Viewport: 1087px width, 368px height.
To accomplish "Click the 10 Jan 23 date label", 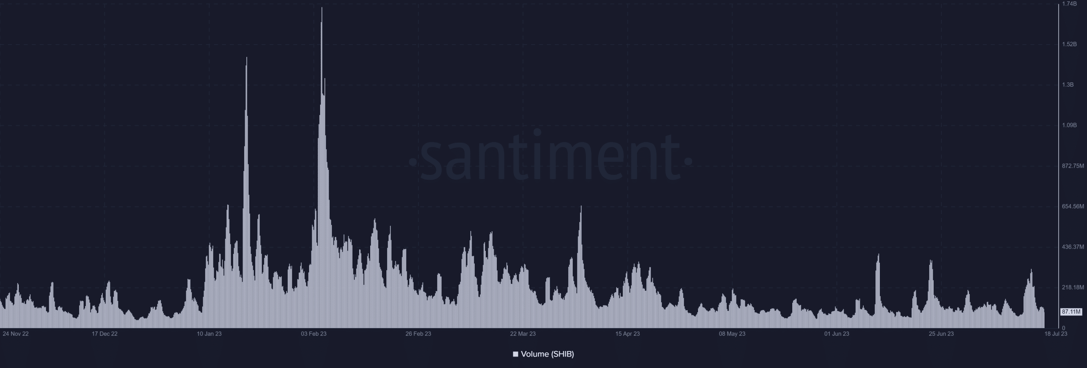I will [209, 334].
